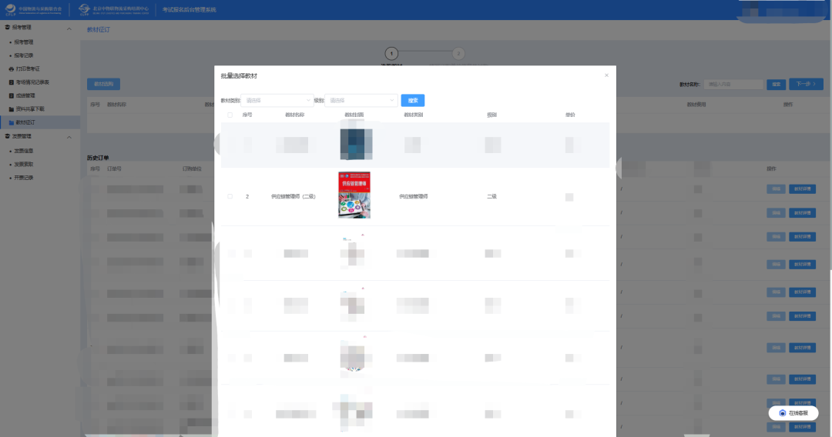Click the 教材征订 breadcrumb title
Viewport: 832px width, 437px height.
coord(98,30)
